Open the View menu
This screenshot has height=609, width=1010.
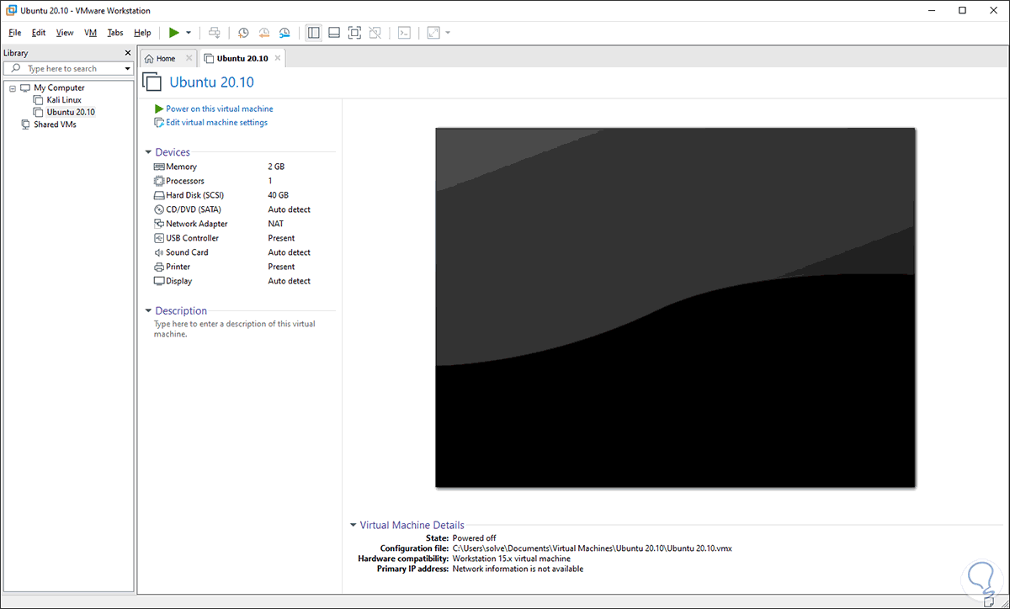point(65,33)
